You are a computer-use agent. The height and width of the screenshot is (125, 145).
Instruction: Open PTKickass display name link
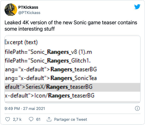[x=28, y=7]
